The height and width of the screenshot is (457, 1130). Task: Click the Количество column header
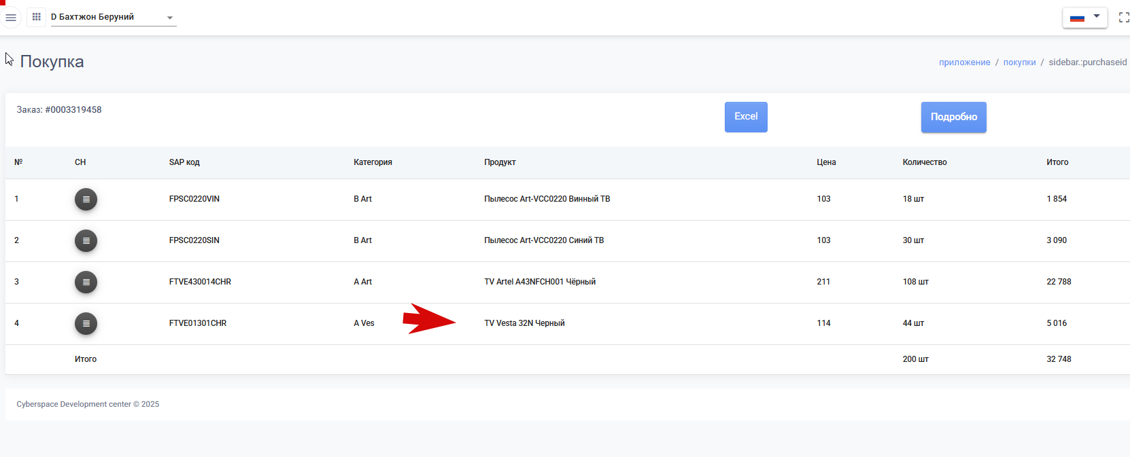click(925, 162)
